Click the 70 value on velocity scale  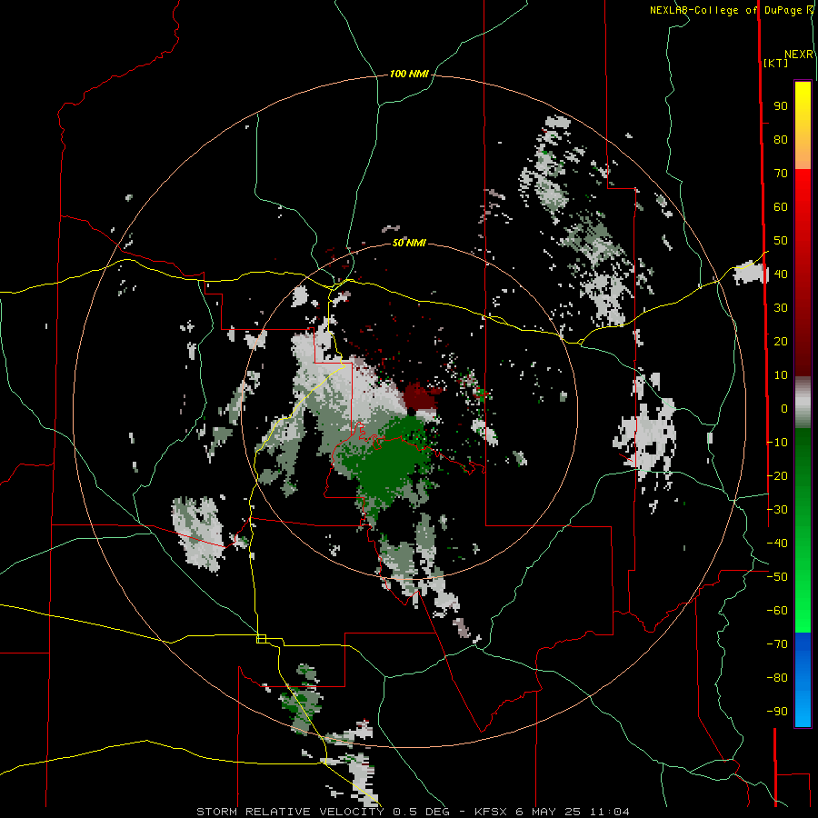(781, 174)
